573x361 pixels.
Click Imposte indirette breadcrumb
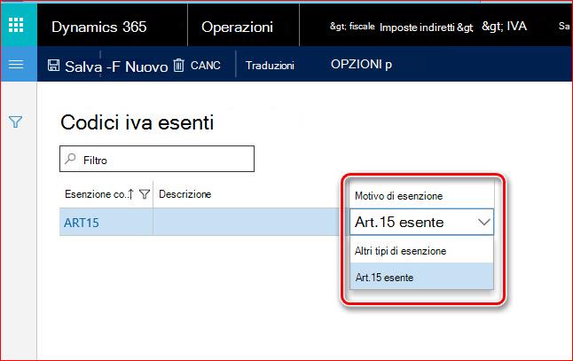point(426,27)
